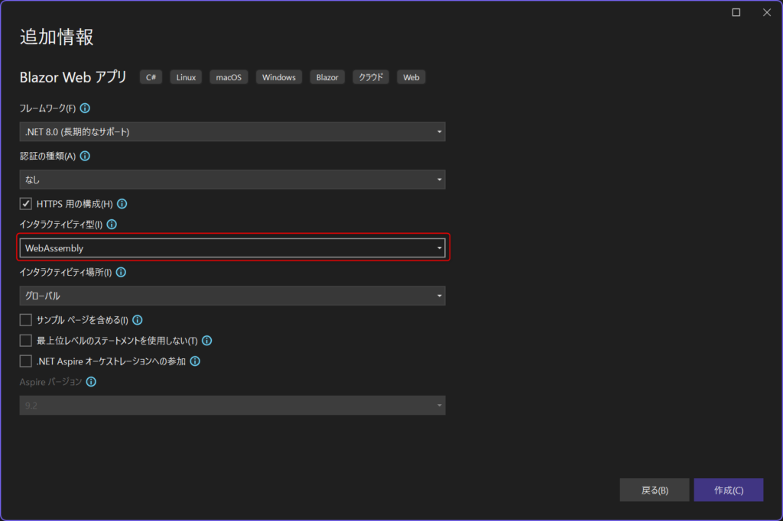Click info icon beside インタラクティビティ場所 label

point(121,272)
